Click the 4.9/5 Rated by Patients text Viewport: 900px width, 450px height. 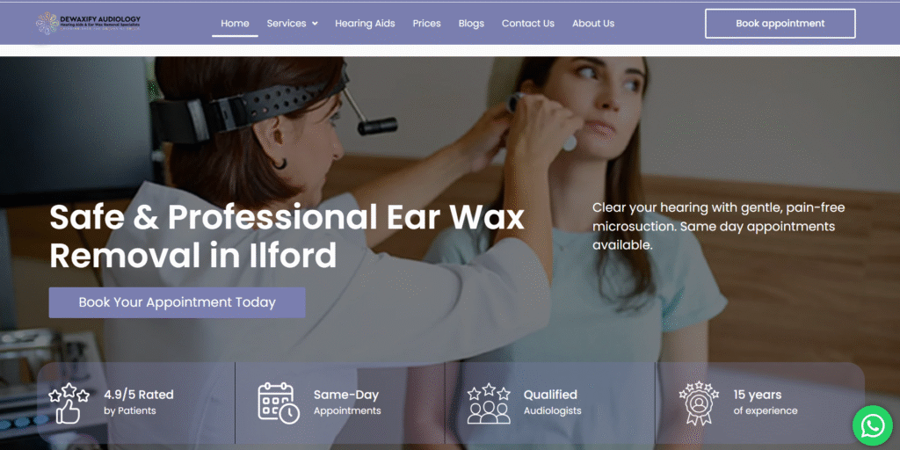138,403
